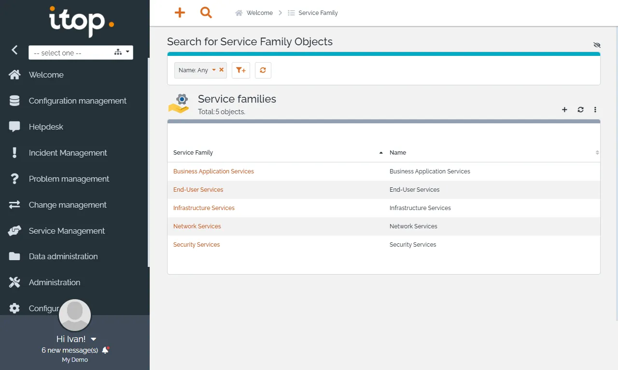Open the Infrastructure Services link
Screen dimensions: 618x370
(x=204, y=208)
